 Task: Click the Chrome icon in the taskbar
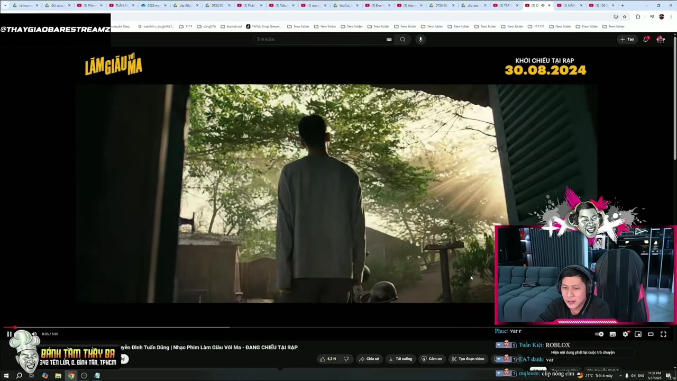[x=71, y=376]
